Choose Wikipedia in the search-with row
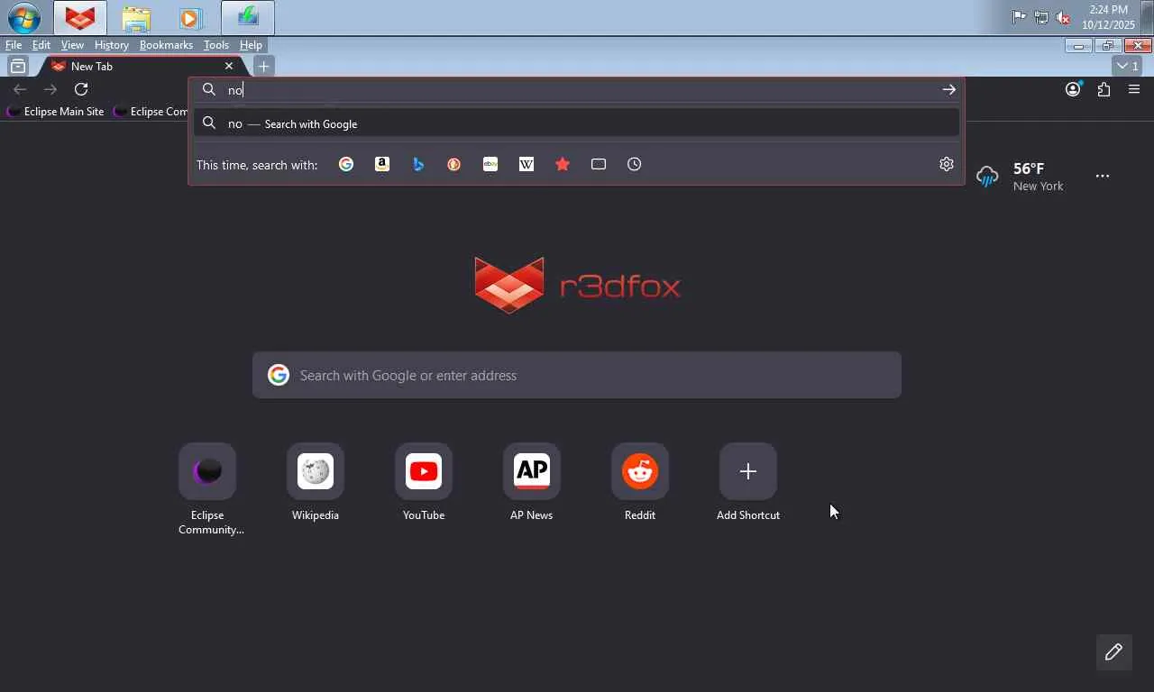1154x692 pixels. (x=527, y=164)
